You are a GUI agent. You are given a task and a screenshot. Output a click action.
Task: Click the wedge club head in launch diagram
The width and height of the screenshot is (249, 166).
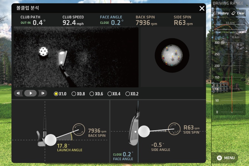click(x=41, y=138)
